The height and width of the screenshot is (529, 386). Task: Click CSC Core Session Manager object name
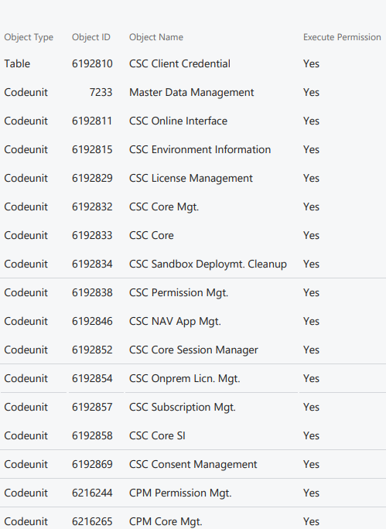pyautogui.click(x=193, y=350)
